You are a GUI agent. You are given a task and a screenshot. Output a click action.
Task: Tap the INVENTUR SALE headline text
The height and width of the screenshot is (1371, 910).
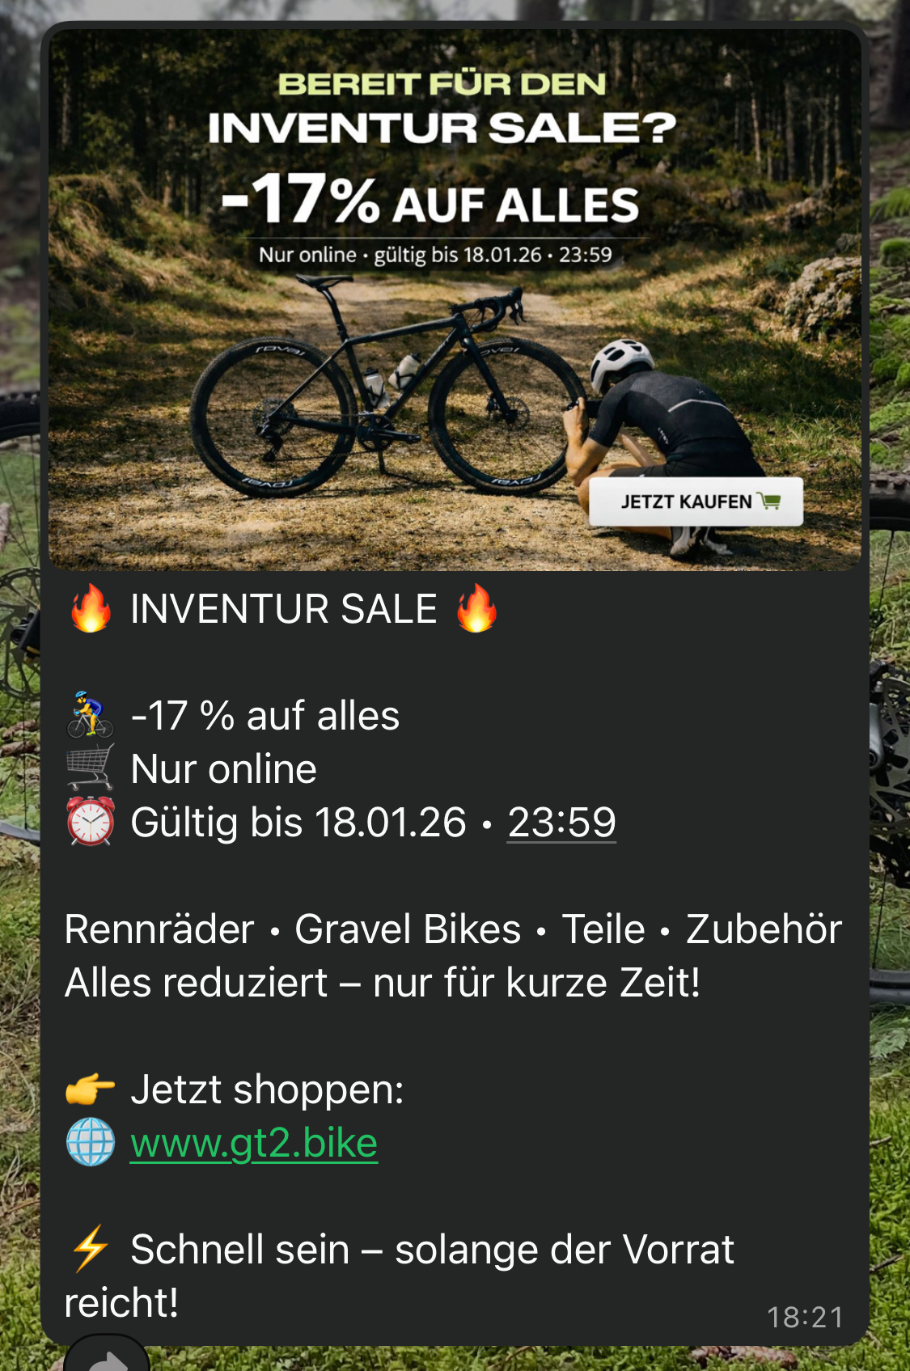[284, 608]
